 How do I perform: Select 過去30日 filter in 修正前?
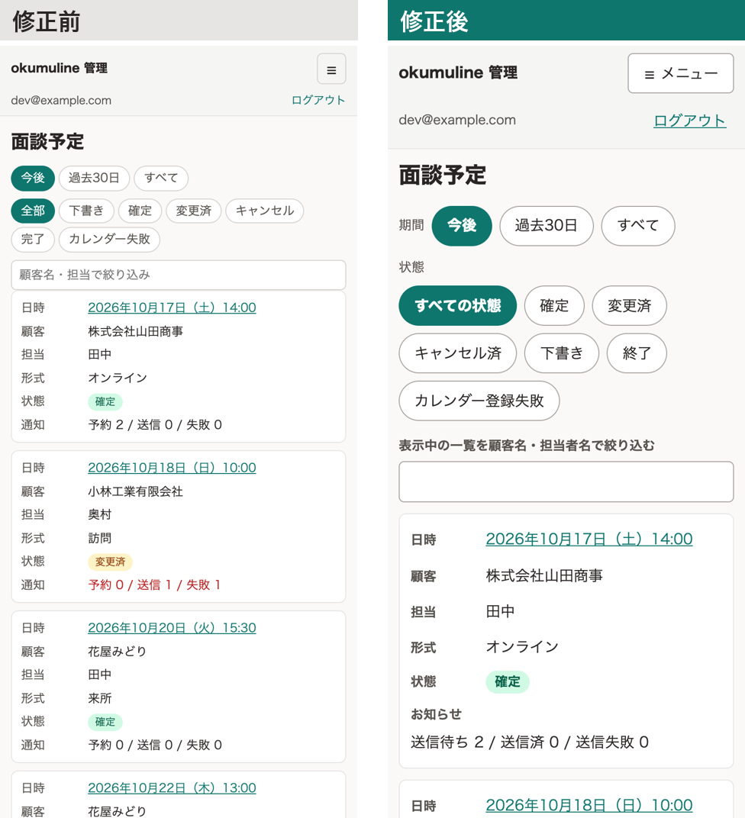[x=94, y=178]
